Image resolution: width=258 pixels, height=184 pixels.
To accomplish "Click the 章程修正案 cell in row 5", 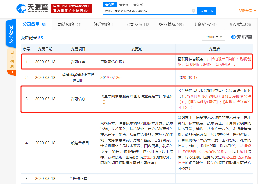I will 78,179.
